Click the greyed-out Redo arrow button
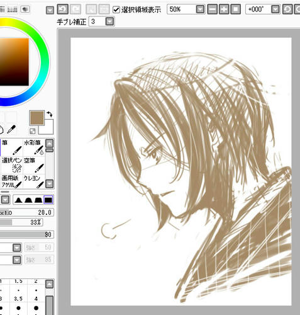 pos(75,9)
